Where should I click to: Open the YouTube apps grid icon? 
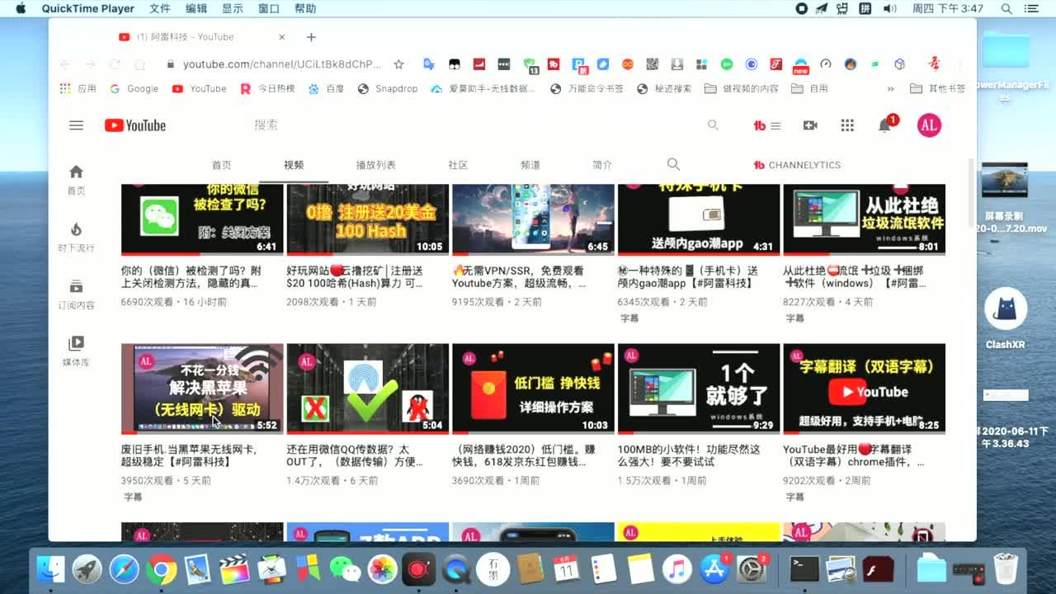point(847,125)
